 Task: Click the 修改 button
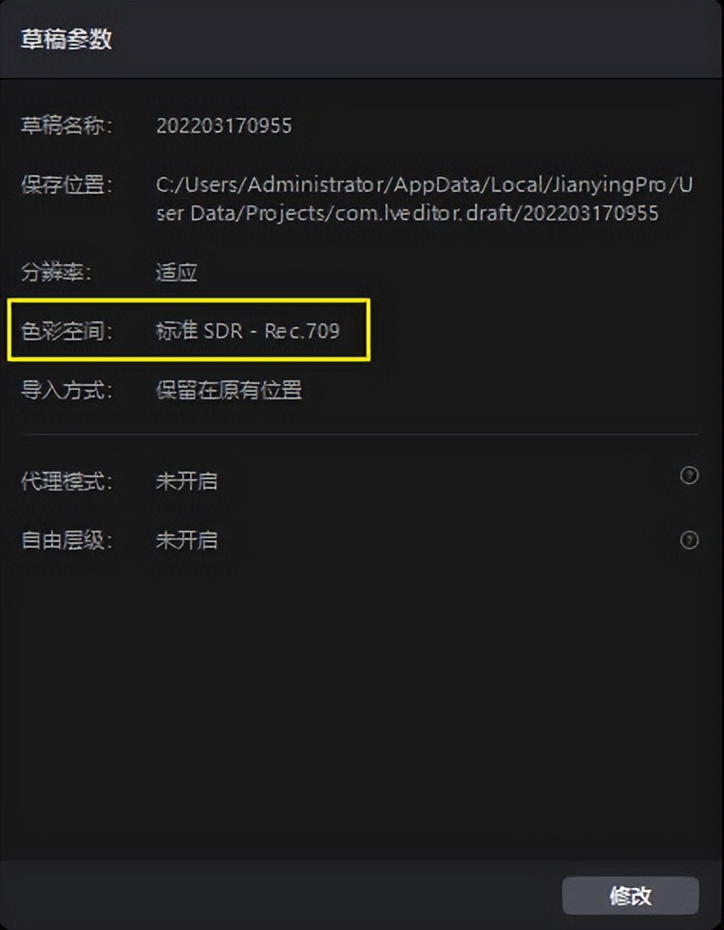tap(630, 895)
